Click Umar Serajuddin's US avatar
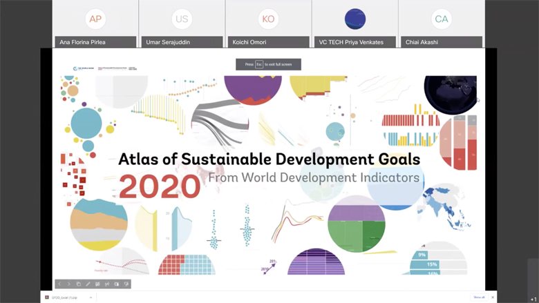539x303 pixels. point(182,19)
